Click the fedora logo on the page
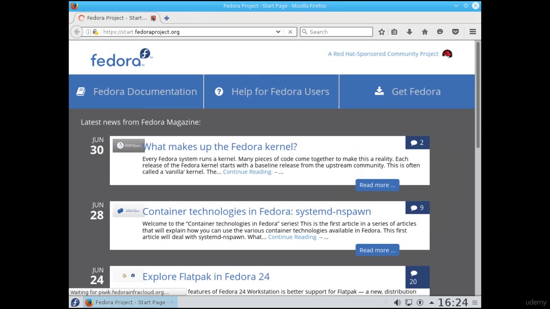This screenshot has height=309, width=550. click(122, 58)
